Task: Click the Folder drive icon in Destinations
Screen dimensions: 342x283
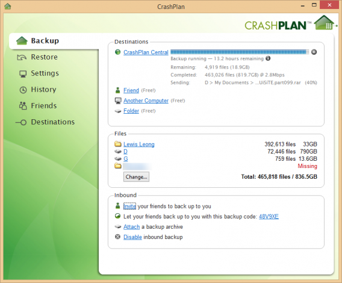Action: point(118,111)
